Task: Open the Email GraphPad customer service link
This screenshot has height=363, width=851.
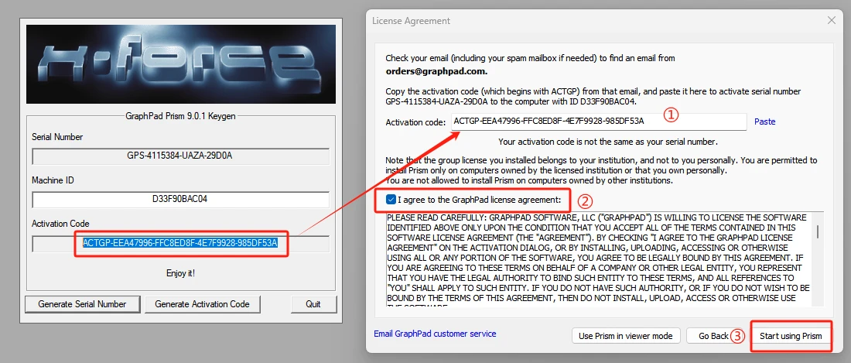Action: [435, 334]
